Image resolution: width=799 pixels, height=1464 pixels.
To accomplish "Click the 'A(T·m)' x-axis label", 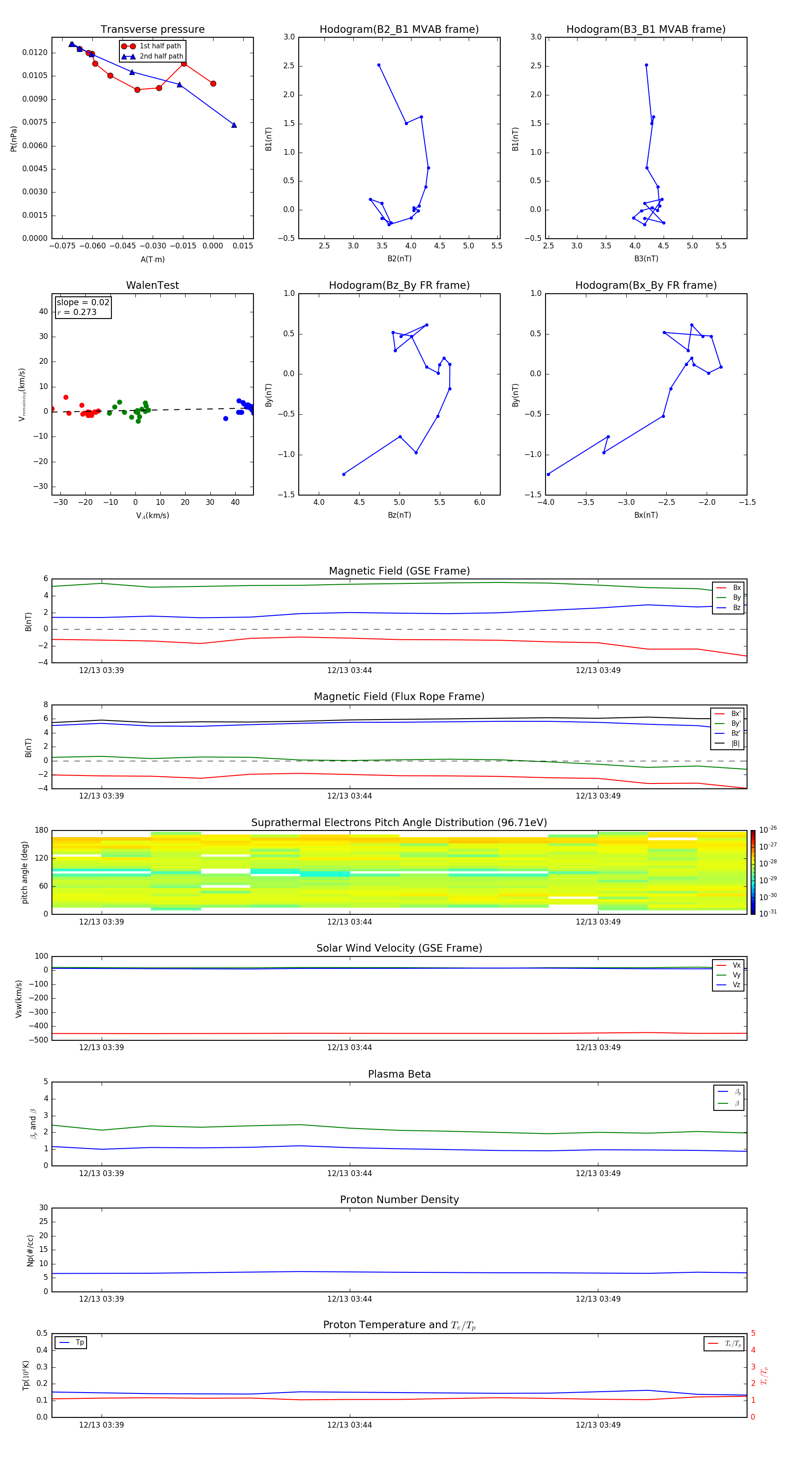I will pos(152,259).
